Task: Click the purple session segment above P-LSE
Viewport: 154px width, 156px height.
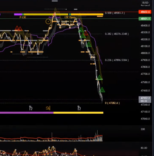Action: pyautogui.click(x=18, y=14)
